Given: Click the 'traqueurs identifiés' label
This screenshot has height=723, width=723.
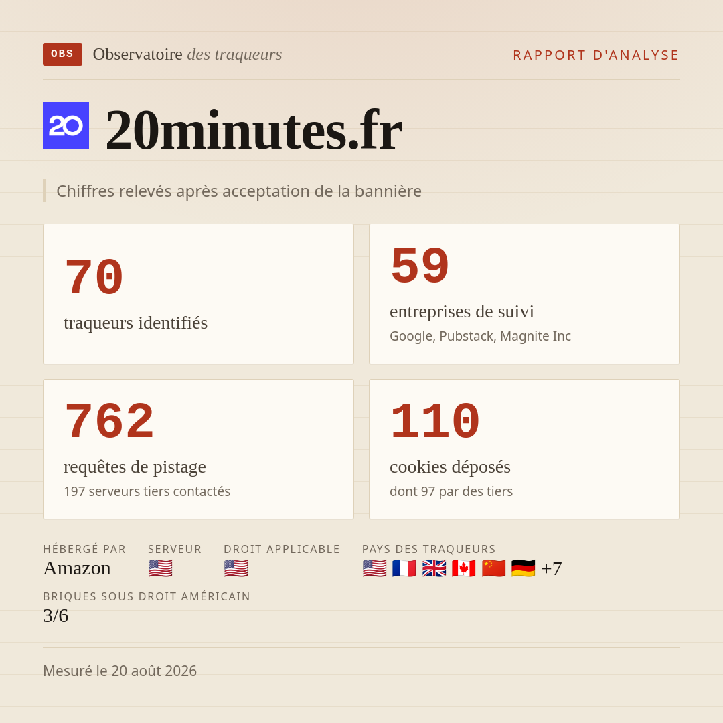Looking at the screenshot, I should (135, 323).
